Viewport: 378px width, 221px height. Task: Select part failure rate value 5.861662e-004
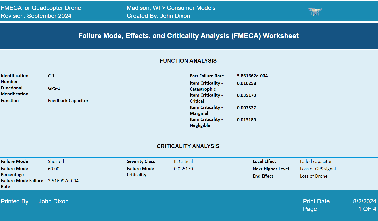(252, 76)
